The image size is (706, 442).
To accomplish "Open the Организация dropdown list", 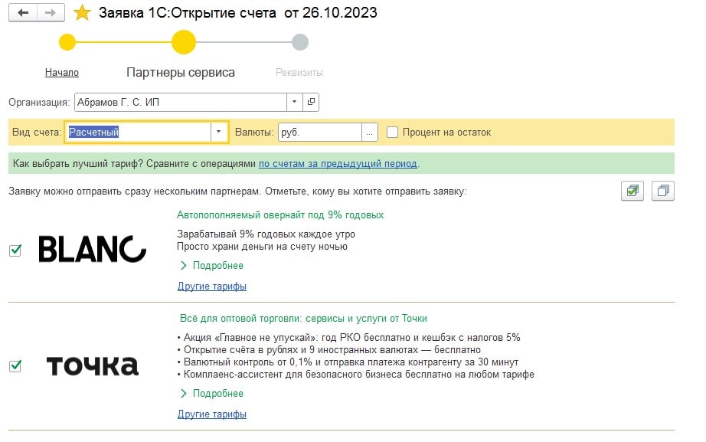I will point(295,102).
